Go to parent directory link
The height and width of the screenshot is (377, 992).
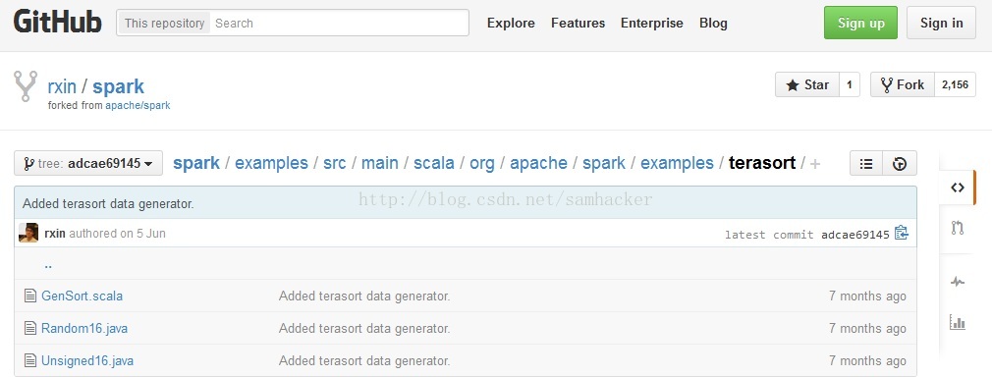point(48,265)
